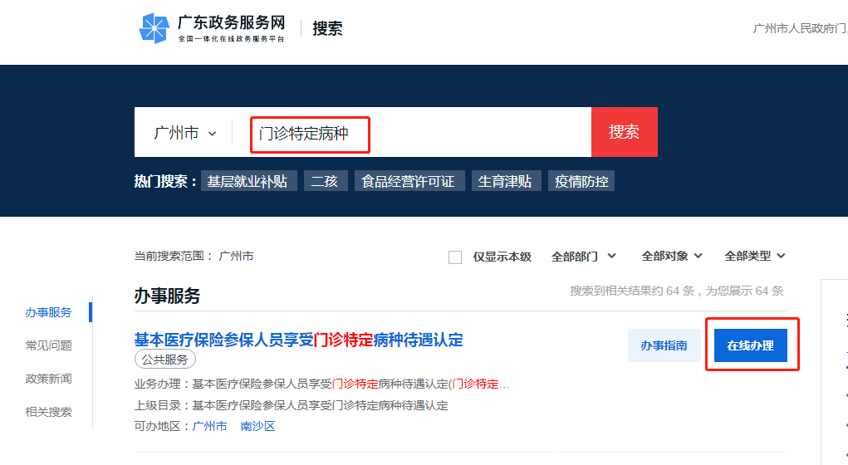Switch to the 常见问题 sidebar tab
The height and width of the screenshot is (465, 848).
click(x=48, y=345)
